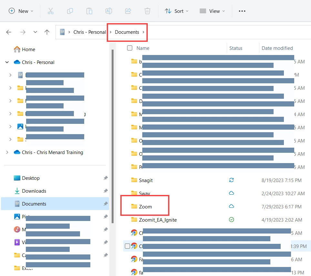Toggle the select all checkbox
The image size is (311, 276).
[129, 48]
